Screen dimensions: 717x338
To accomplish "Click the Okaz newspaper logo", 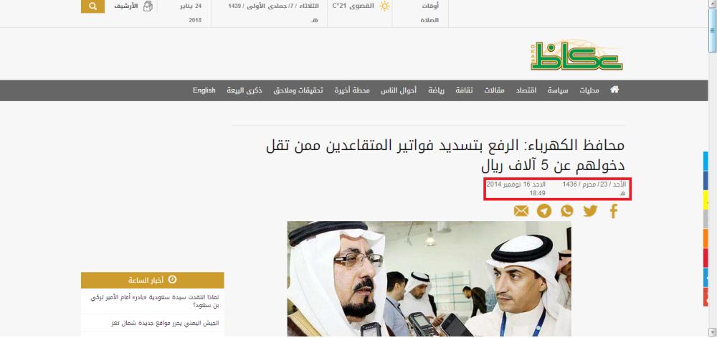I will pyautogui.click(x=576, y=55).
